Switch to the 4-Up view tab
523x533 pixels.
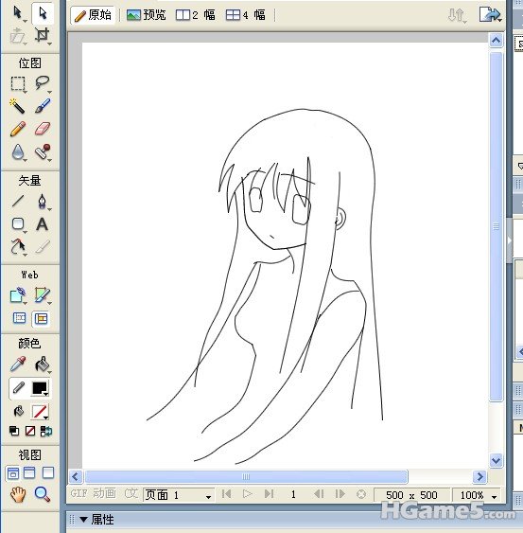click(x=246, y=15)
